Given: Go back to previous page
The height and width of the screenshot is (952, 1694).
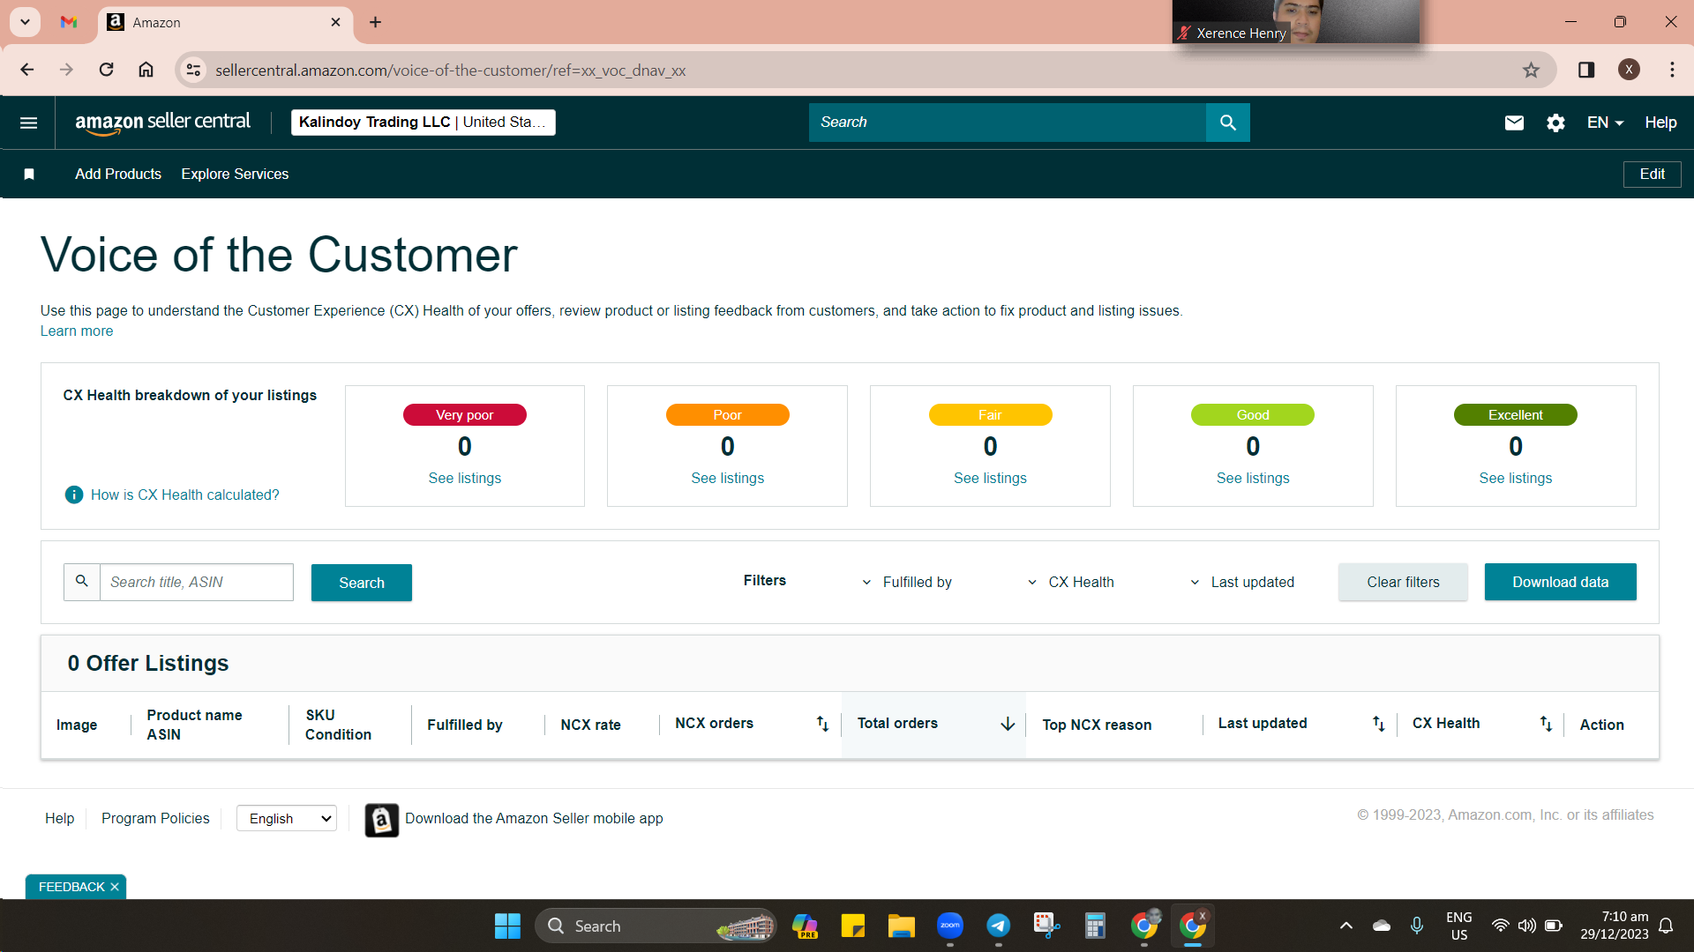Looking at the screenshot, I should 26,70.
